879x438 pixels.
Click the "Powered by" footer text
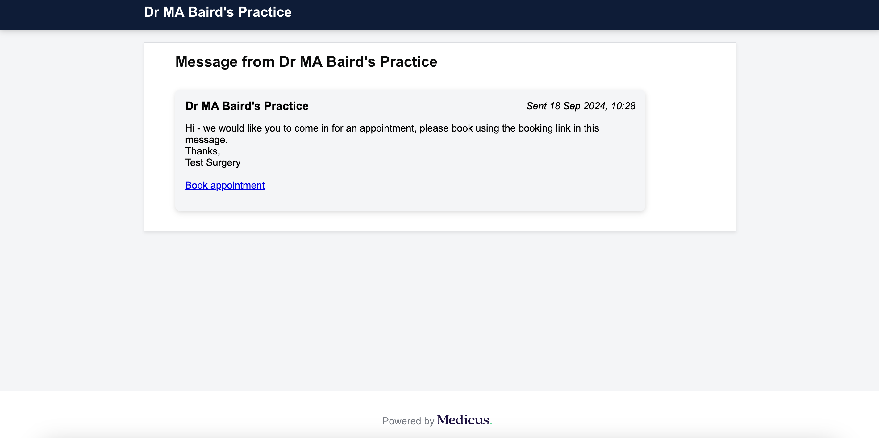[408, 421]
